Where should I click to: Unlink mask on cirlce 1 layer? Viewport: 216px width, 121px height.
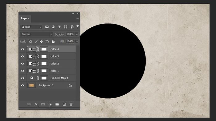38,71
